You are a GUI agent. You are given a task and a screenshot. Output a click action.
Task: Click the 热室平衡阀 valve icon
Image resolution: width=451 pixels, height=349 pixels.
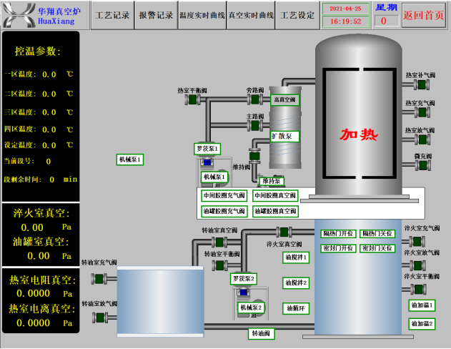pos(192,100)
